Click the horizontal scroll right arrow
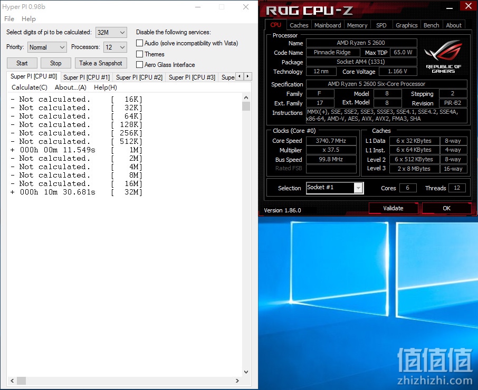This screenshot has height=390, width=478. tap(237, 381)
